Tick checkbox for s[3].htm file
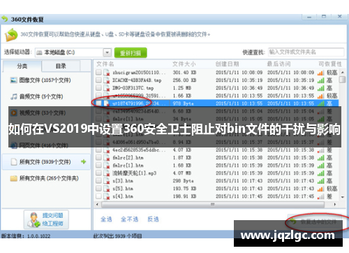 pyautogui.click(x=98, y=180)
